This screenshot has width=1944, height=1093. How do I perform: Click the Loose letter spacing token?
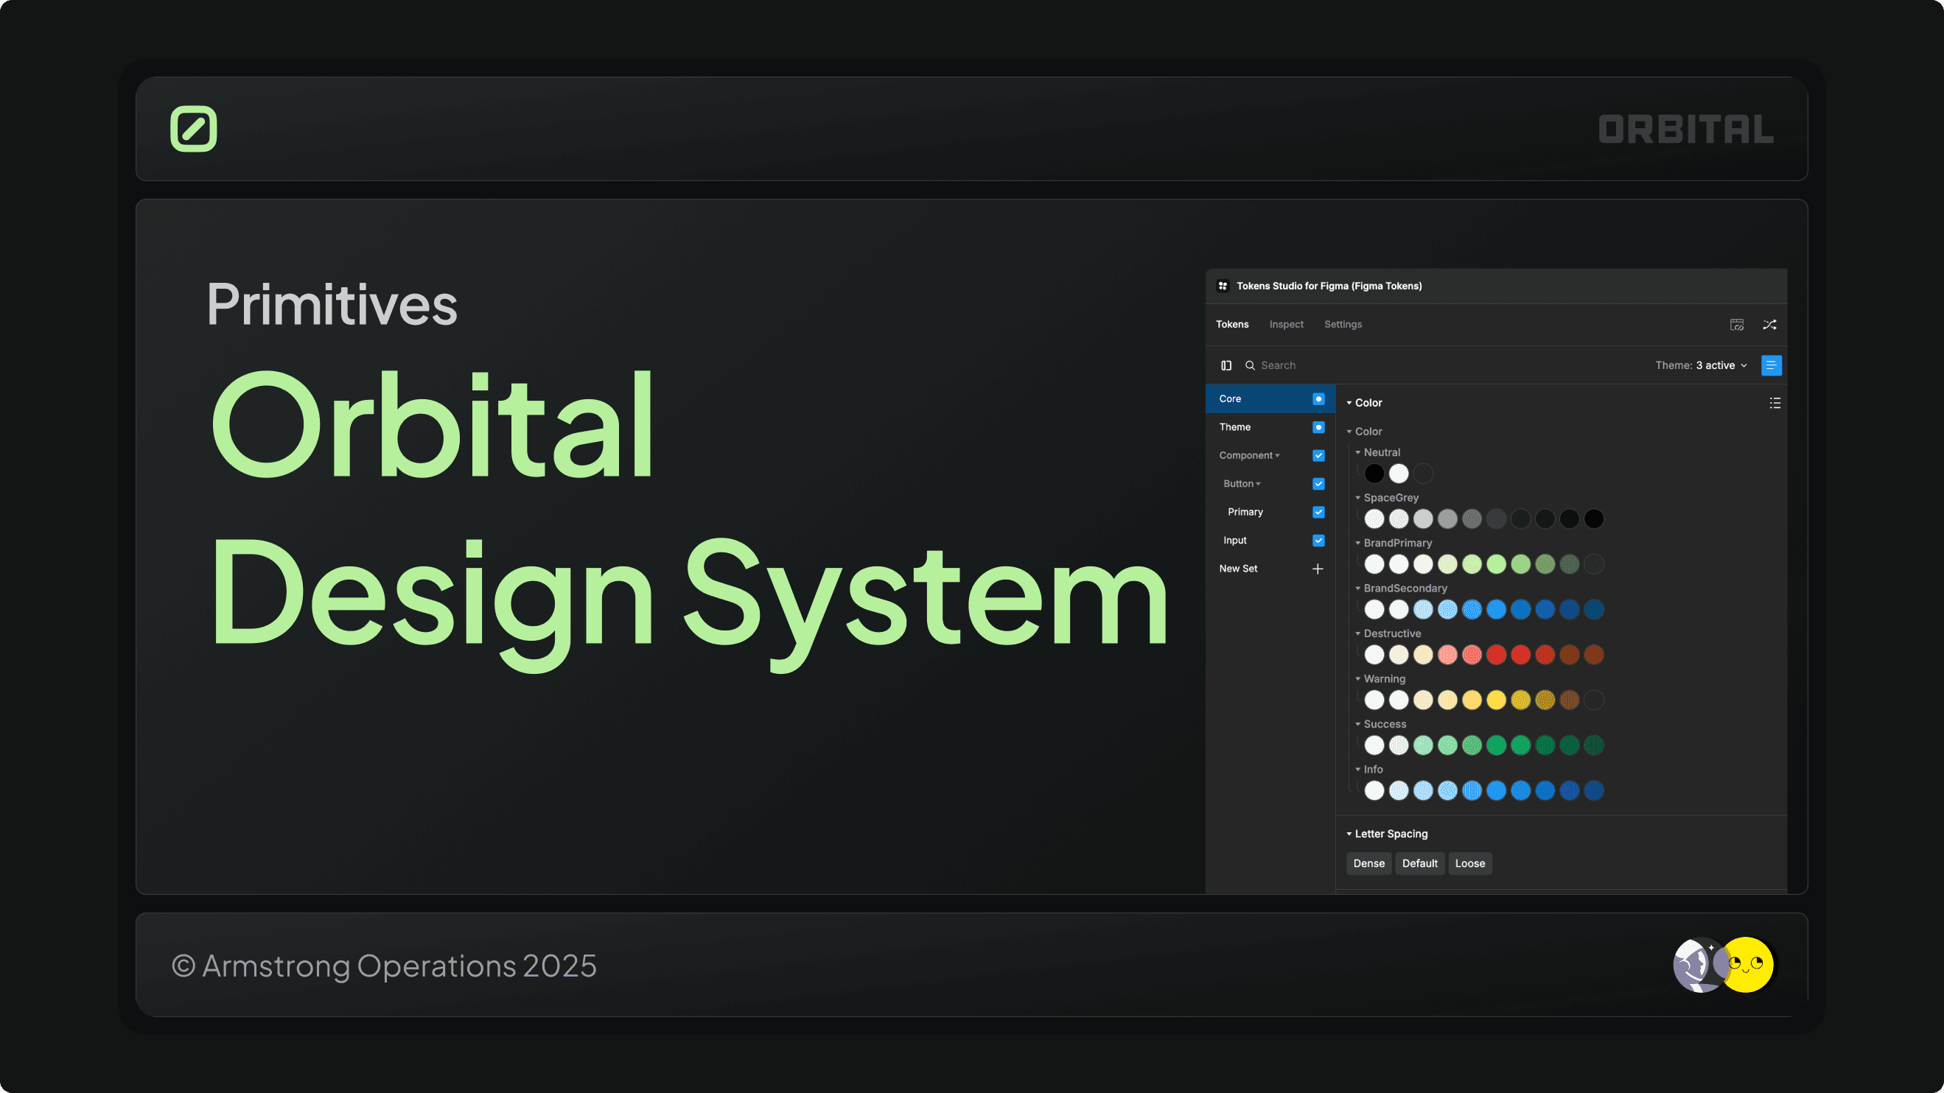tap(1469, 863)
